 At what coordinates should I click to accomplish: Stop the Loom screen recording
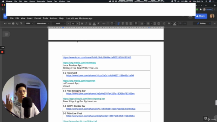pyautogui.click(x=2, y=52)
